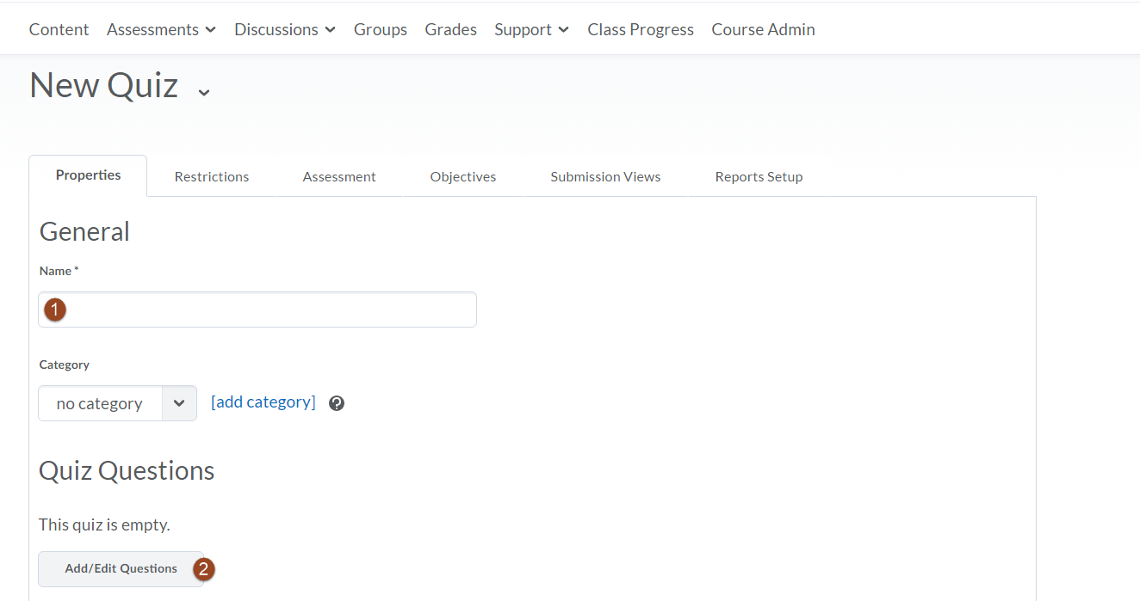Click the Add/Edit Questions button
The width and height of the screenshot is (1140, 601).
coord(121,568)
